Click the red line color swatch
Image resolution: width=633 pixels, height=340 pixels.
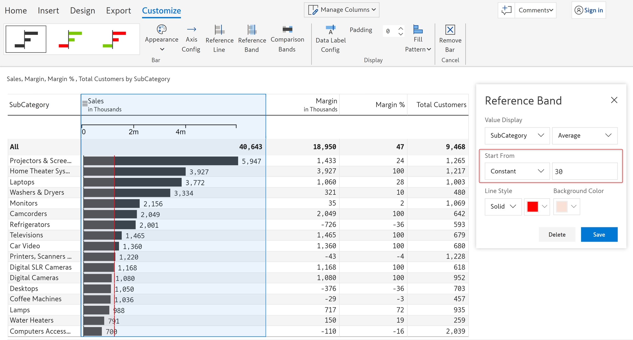[x=532, y=206]
